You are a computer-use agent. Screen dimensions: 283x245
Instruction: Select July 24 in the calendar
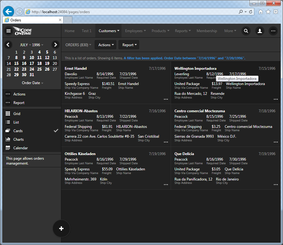tap(32, 69)
